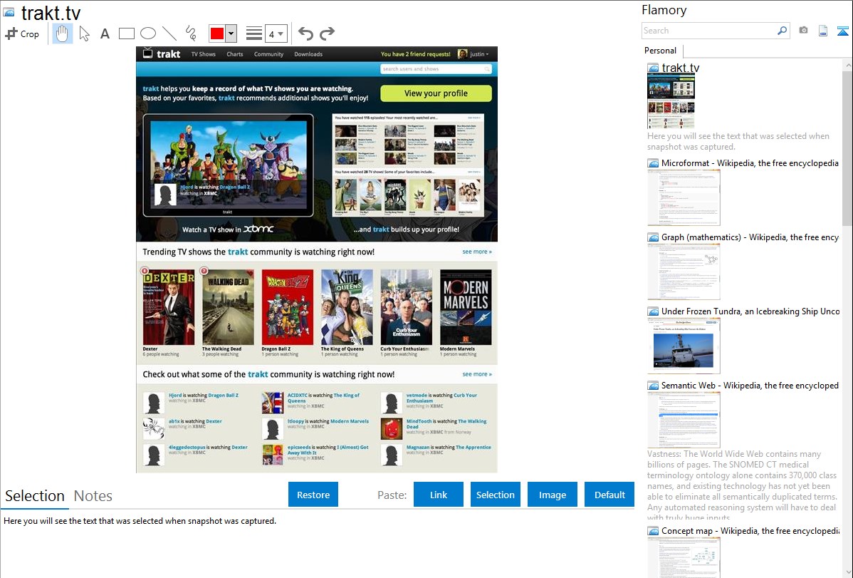Select the freehand squiggle drawing tool
This screenshot has height=578, width=853.
pos(190,33)
